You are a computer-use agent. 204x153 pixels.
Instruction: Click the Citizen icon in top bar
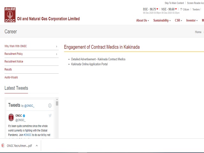(x=181, y=9)
